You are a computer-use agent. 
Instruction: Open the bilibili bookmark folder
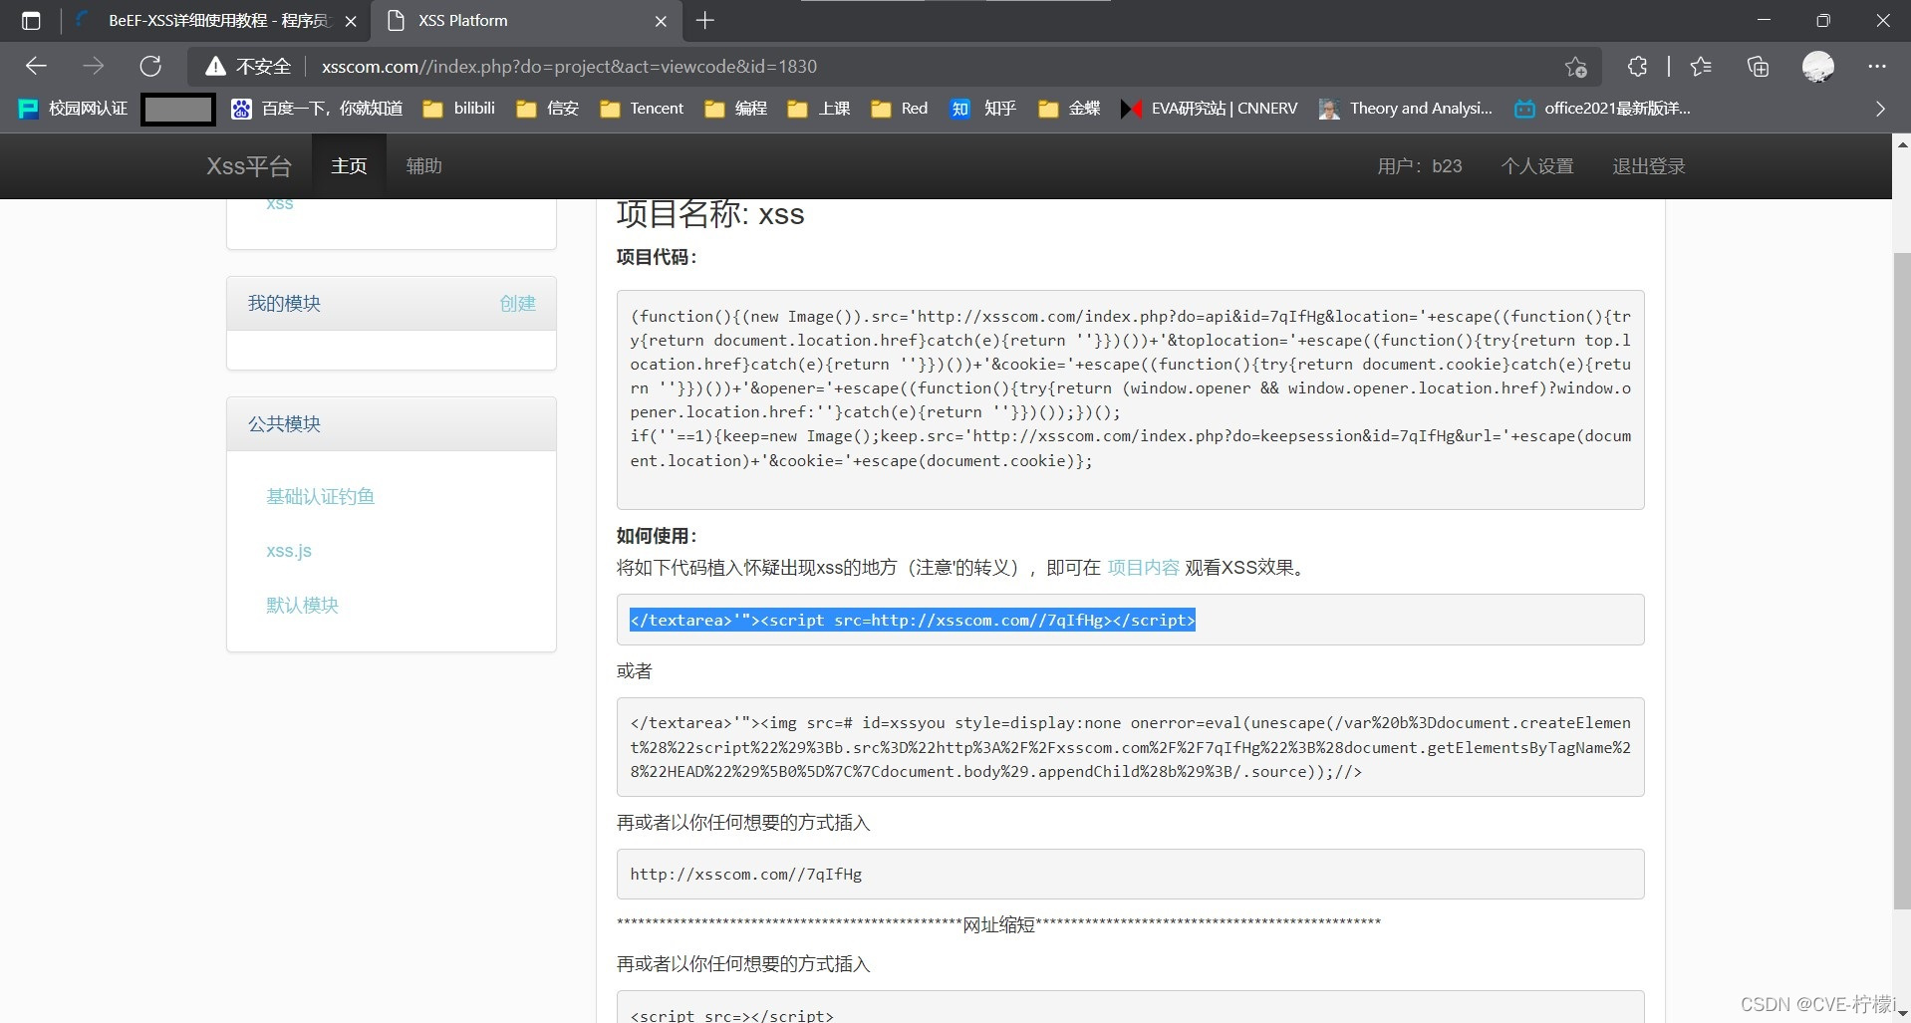[x=458, y=109]
